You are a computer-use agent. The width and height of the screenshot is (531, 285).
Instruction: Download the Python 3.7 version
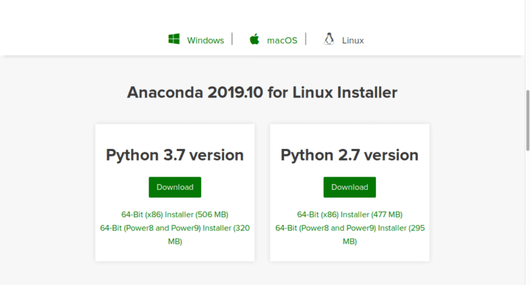[x=175, y=187]
